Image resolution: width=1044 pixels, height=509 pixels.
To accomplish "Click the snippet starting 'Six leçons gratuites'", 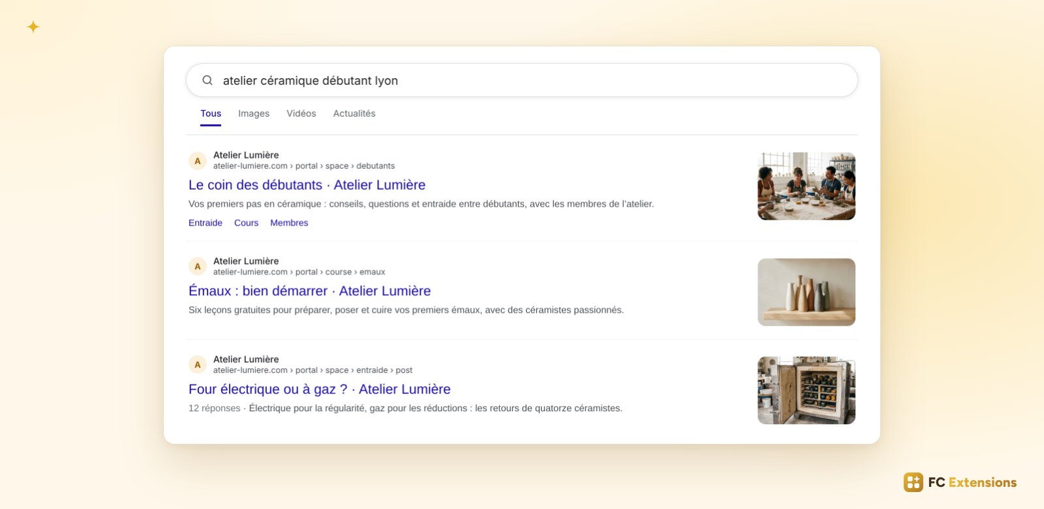I will pos(406,310).
